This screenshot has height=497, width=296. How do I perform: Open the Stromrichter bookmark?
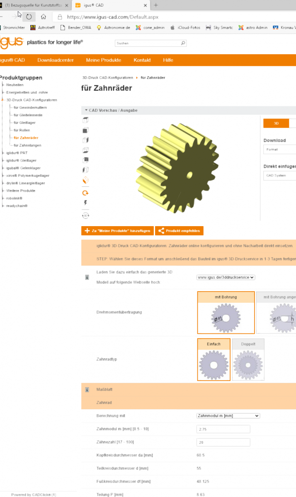12,28
